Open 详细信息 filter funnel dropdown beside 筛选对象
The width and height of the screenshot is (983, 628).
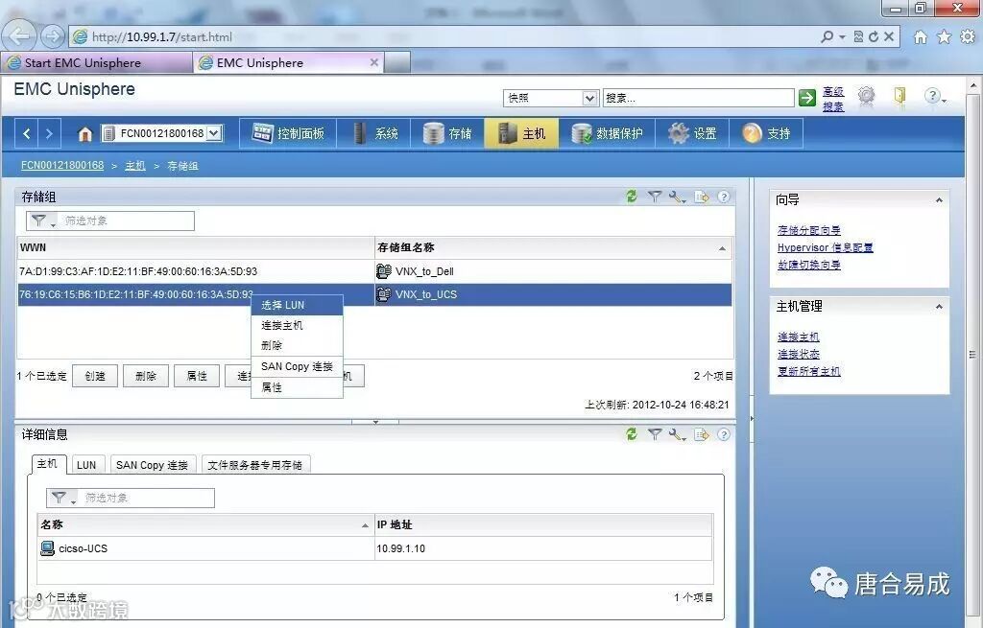(62, 499)
